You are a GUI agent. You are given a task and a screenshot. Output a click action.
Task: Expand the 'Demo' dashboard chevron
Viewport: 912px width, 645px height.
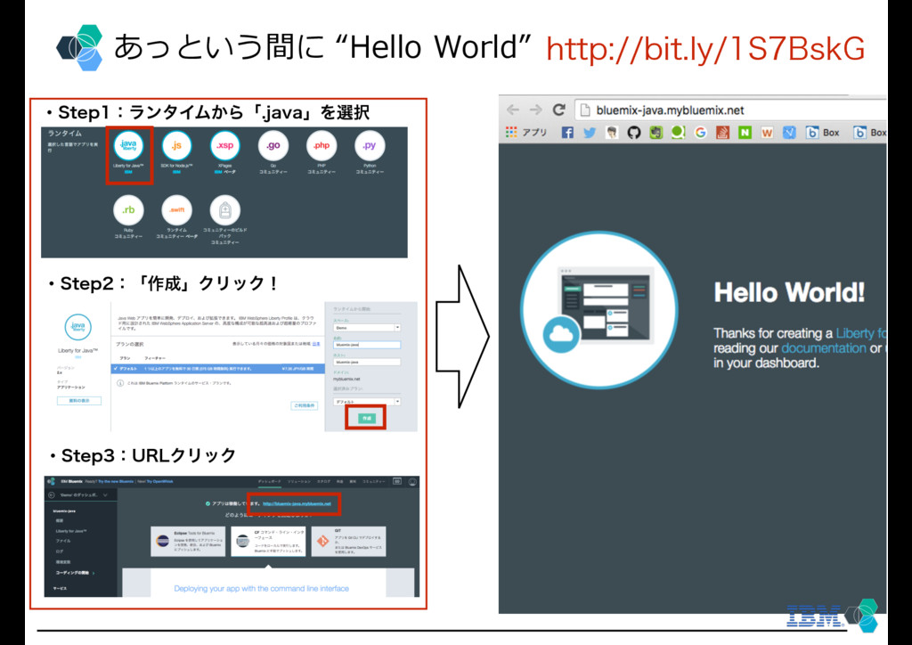pyautogui.click(x=105, y=495)
